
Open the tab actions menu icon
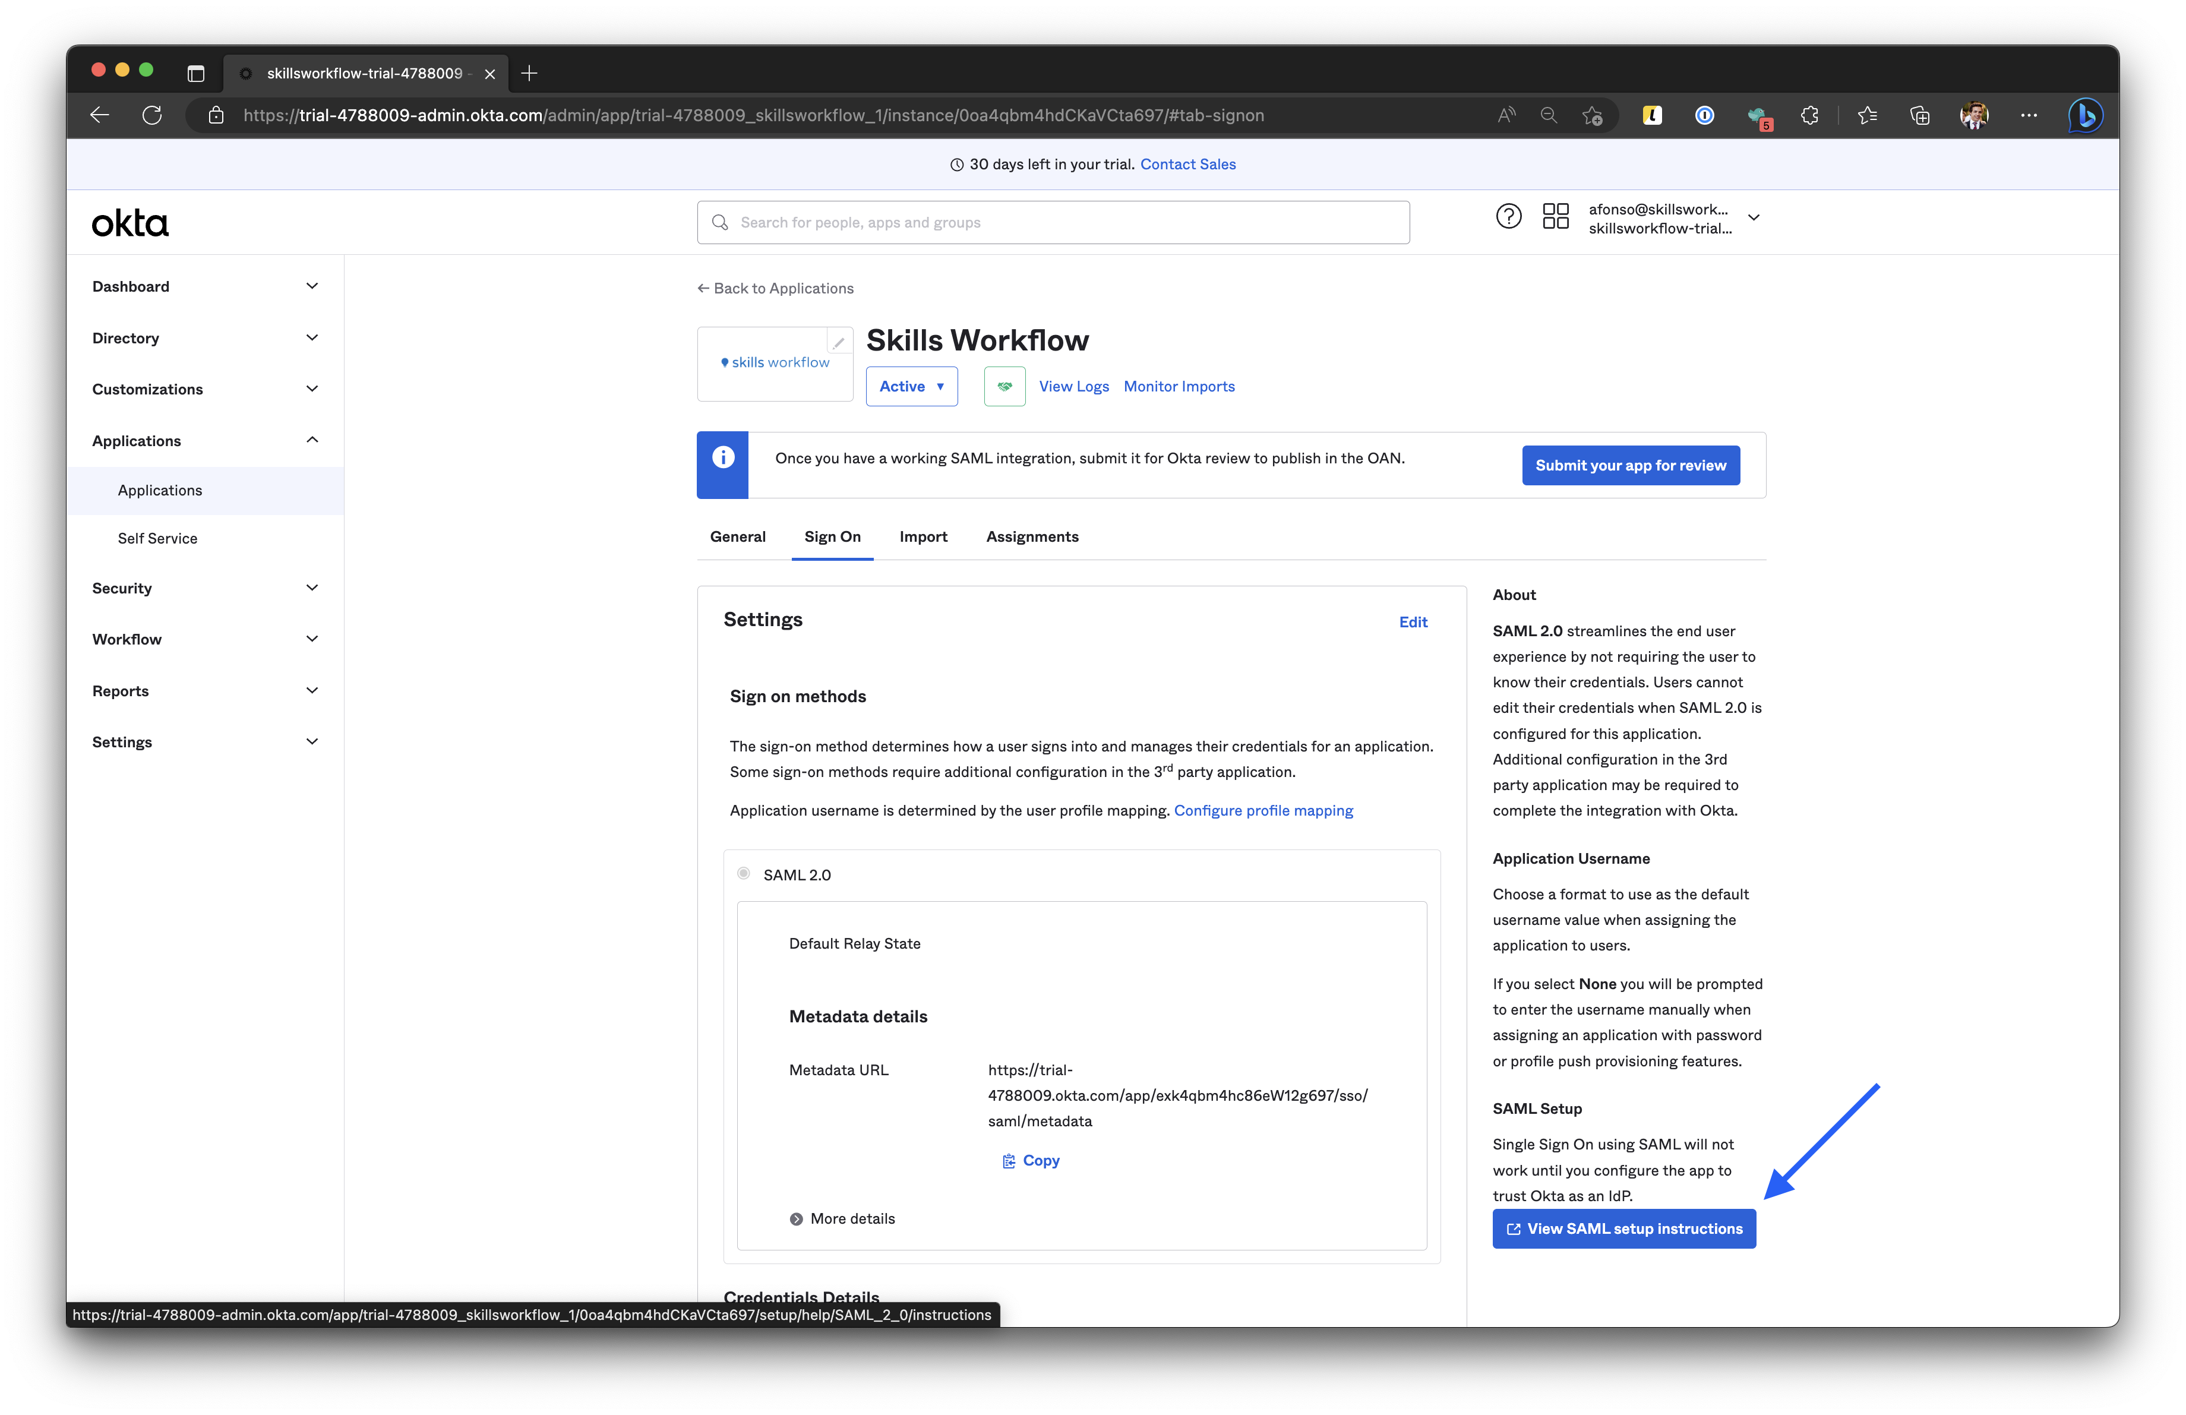pyautogui.click(x=195, y=74)
